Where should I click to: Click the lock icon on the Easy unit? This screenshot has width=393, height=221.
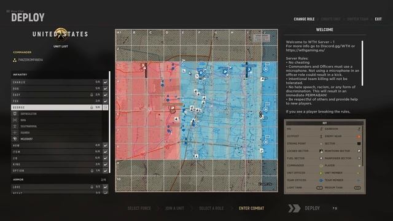(91, 95)
